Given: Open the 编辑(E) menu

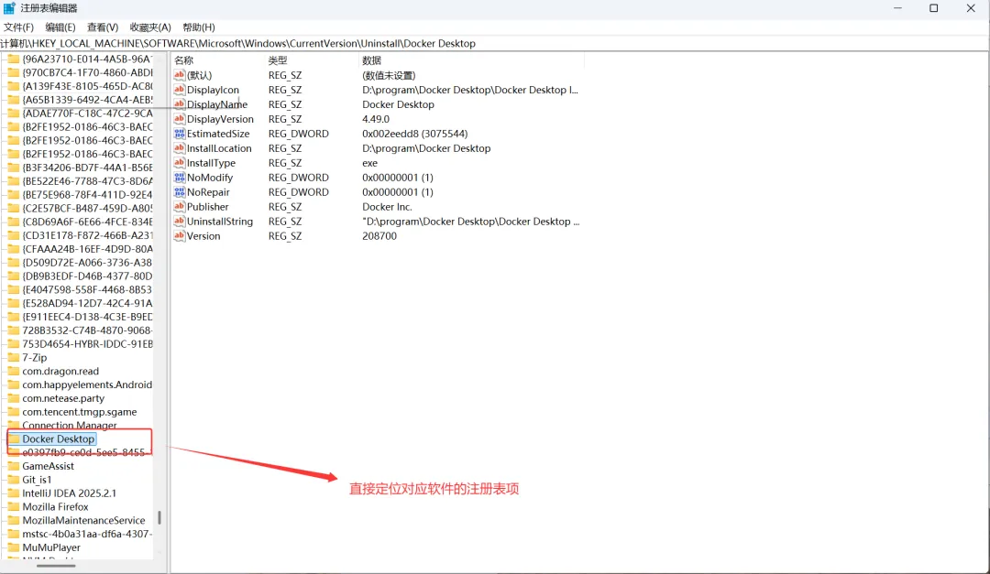Looking at the screenshot, I should (x=60, y=27).
